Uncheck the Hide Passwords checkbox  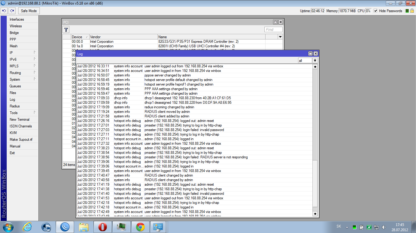click(375, 11)
